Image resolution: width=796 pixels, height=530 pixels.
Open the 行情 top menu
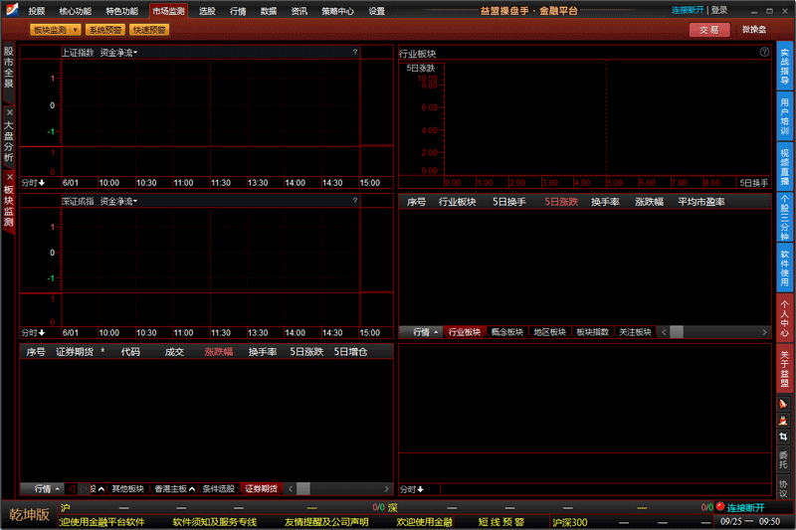point(238,11)
